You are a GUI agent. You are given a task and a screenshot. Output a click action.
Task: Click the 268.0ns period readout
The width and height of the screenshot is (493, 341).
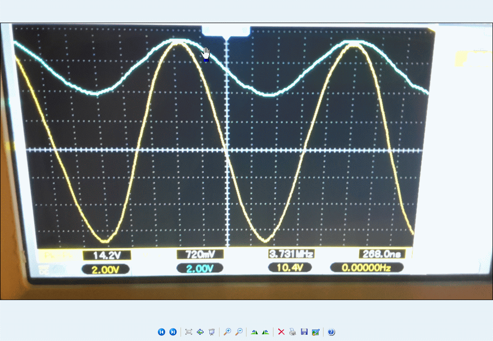[381, 254]
